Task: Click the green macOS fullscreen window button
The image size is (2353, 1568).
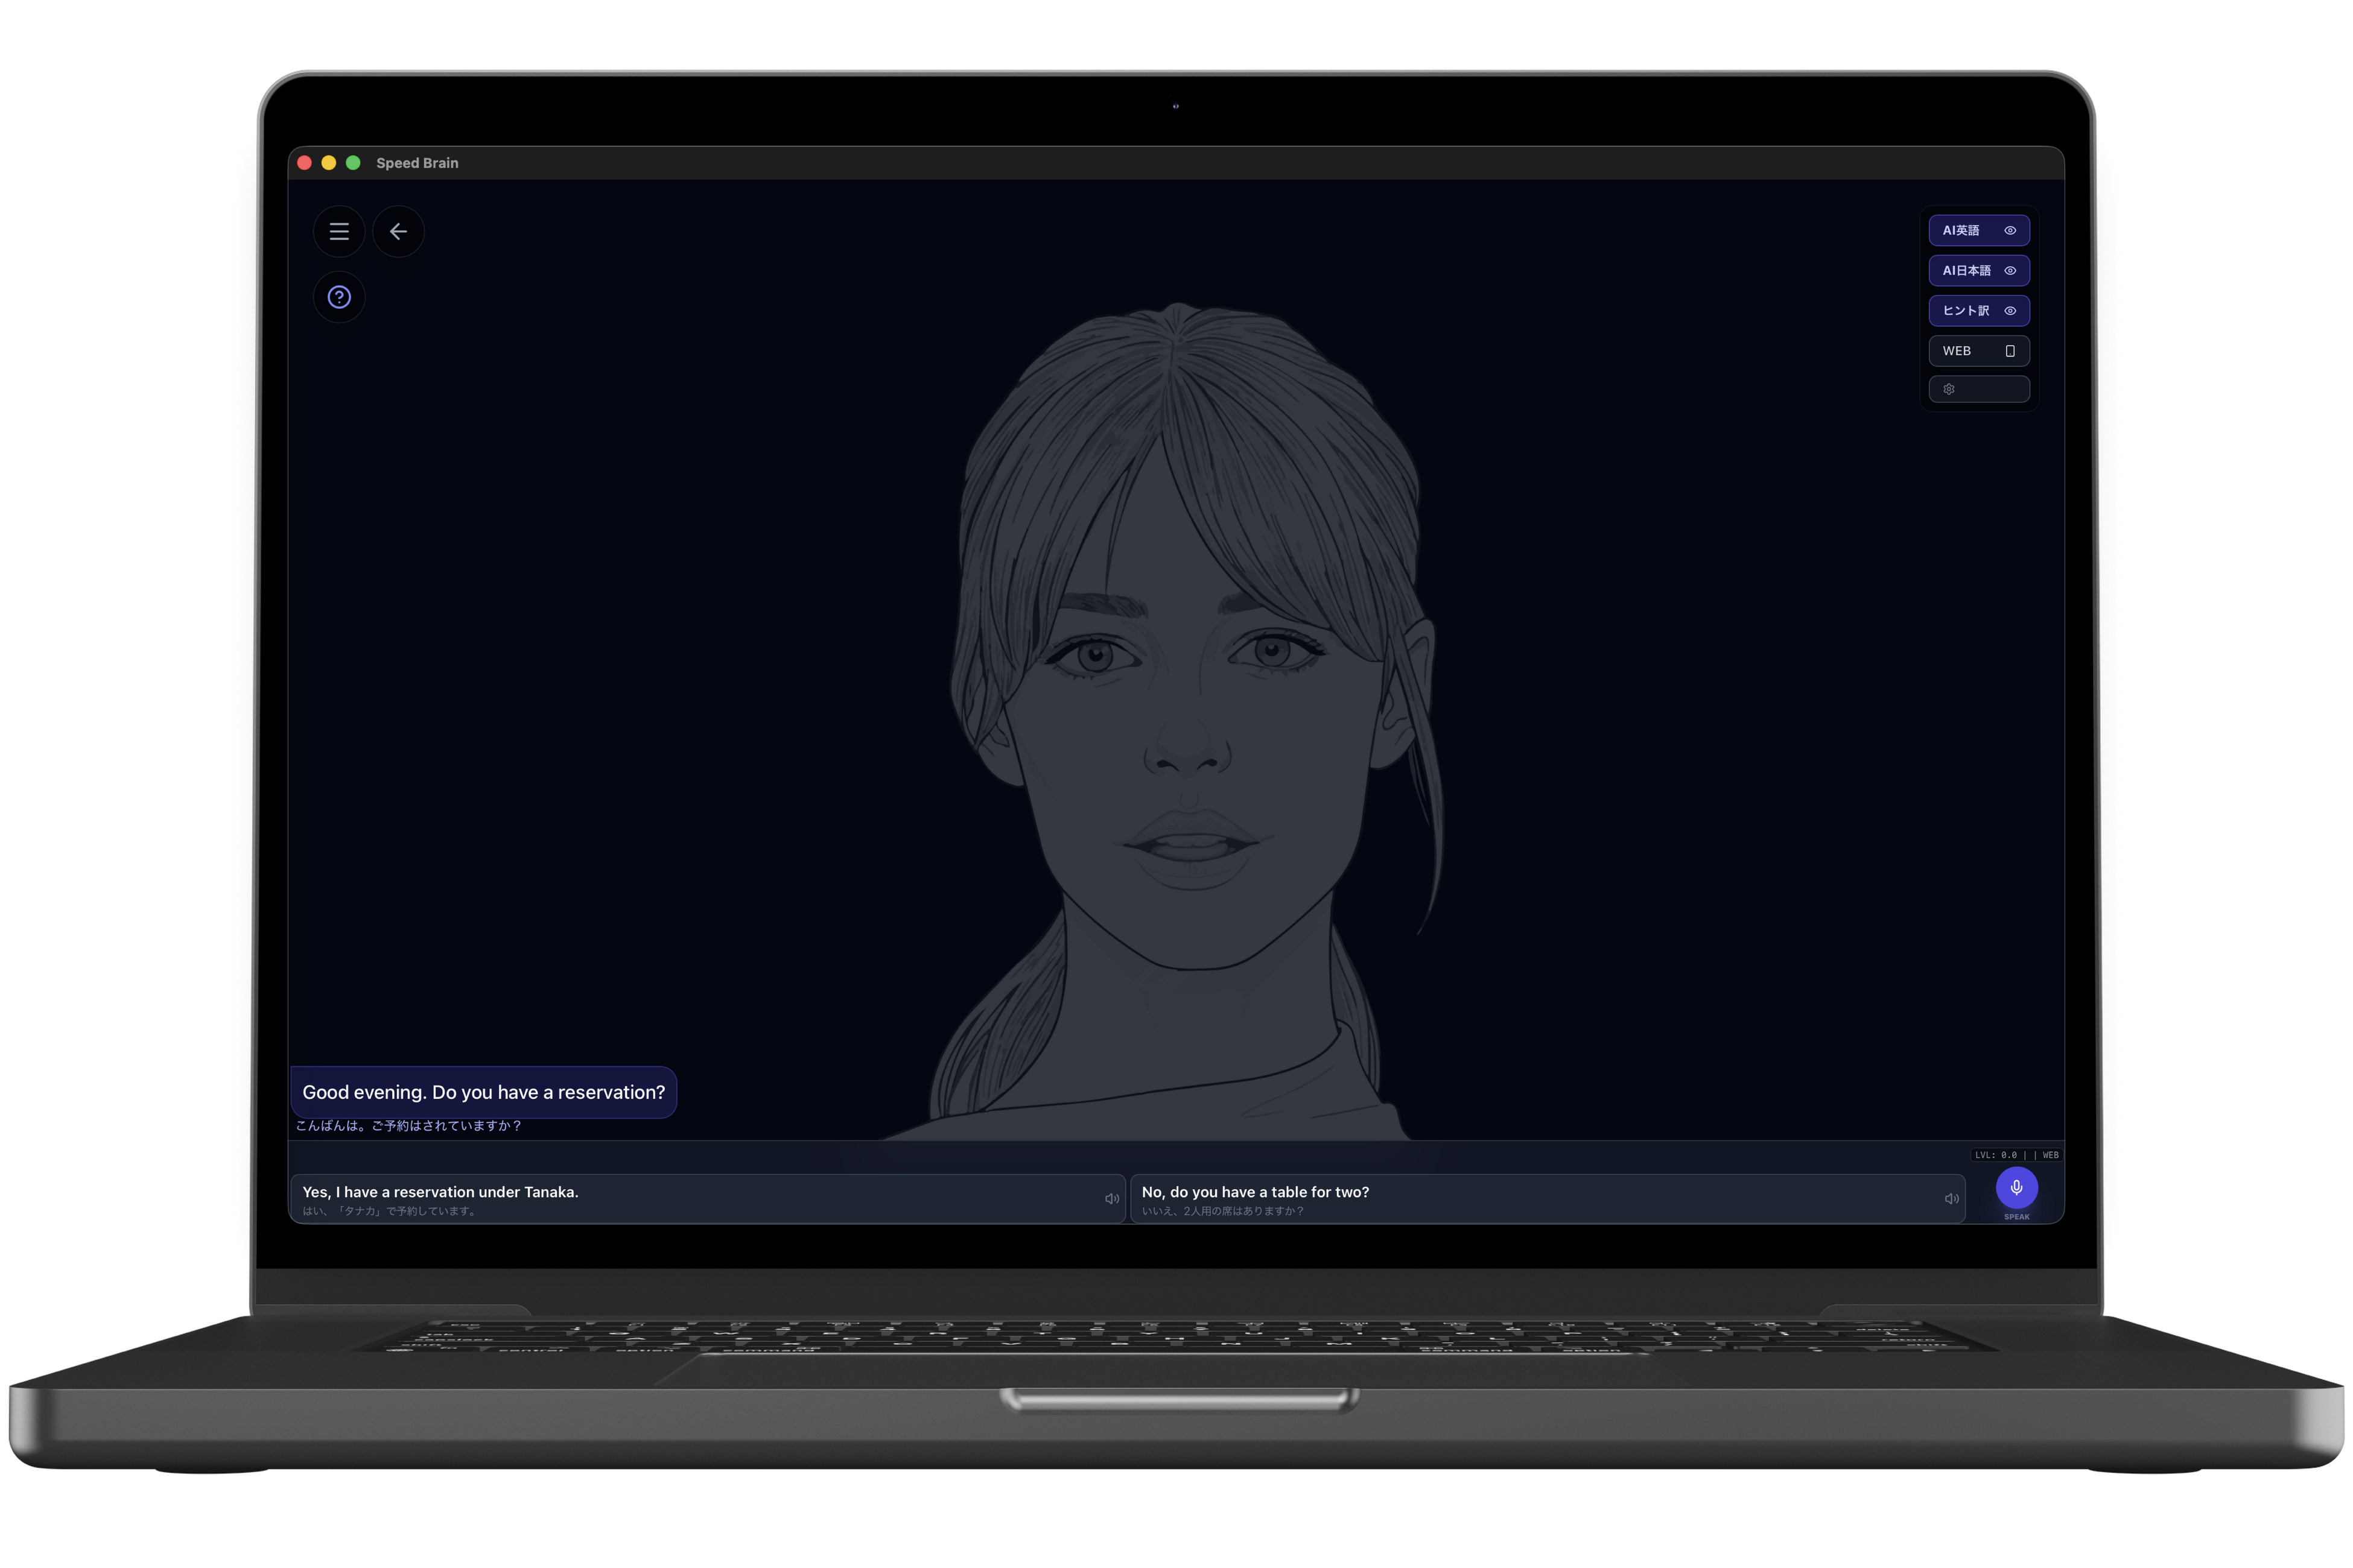Action: [353, 163]
